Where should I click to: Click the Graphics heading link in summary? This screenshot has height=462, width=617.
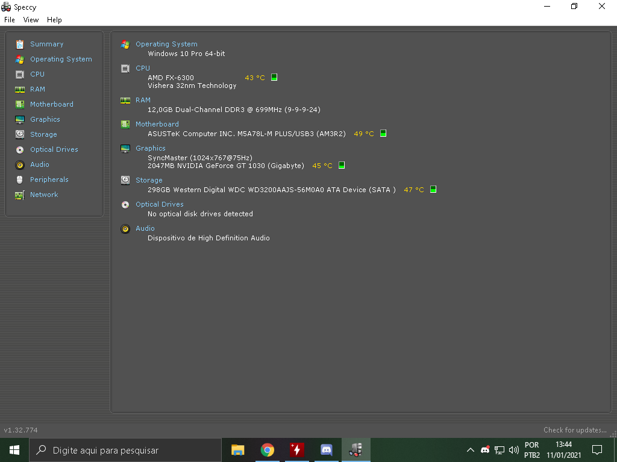[x=150, y=148]
